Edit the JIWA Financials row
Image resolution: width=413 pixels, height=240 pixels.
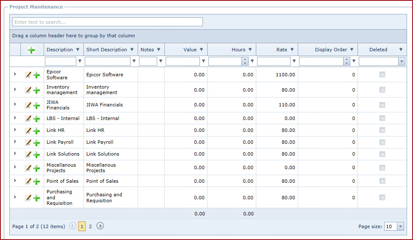pos(28,105)
